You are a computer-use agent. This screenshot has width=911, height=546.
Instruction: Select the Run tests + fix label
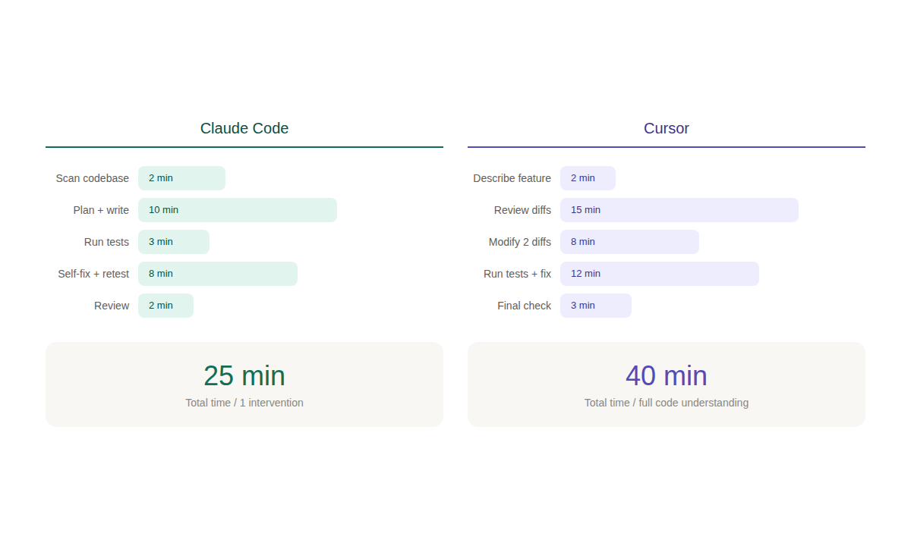(518, 274)
